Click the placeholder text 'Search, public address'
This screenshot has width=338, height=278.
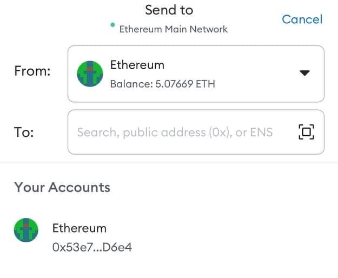(141, 132)
